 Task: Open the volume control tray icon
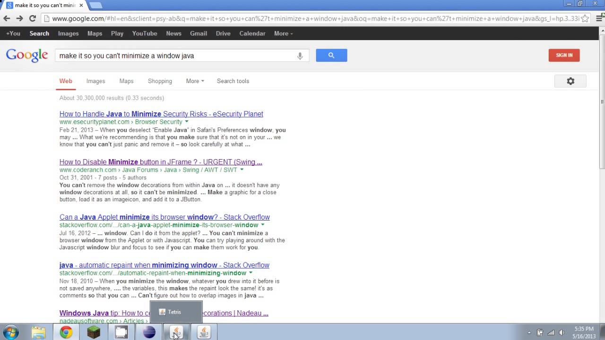(562, 332)
